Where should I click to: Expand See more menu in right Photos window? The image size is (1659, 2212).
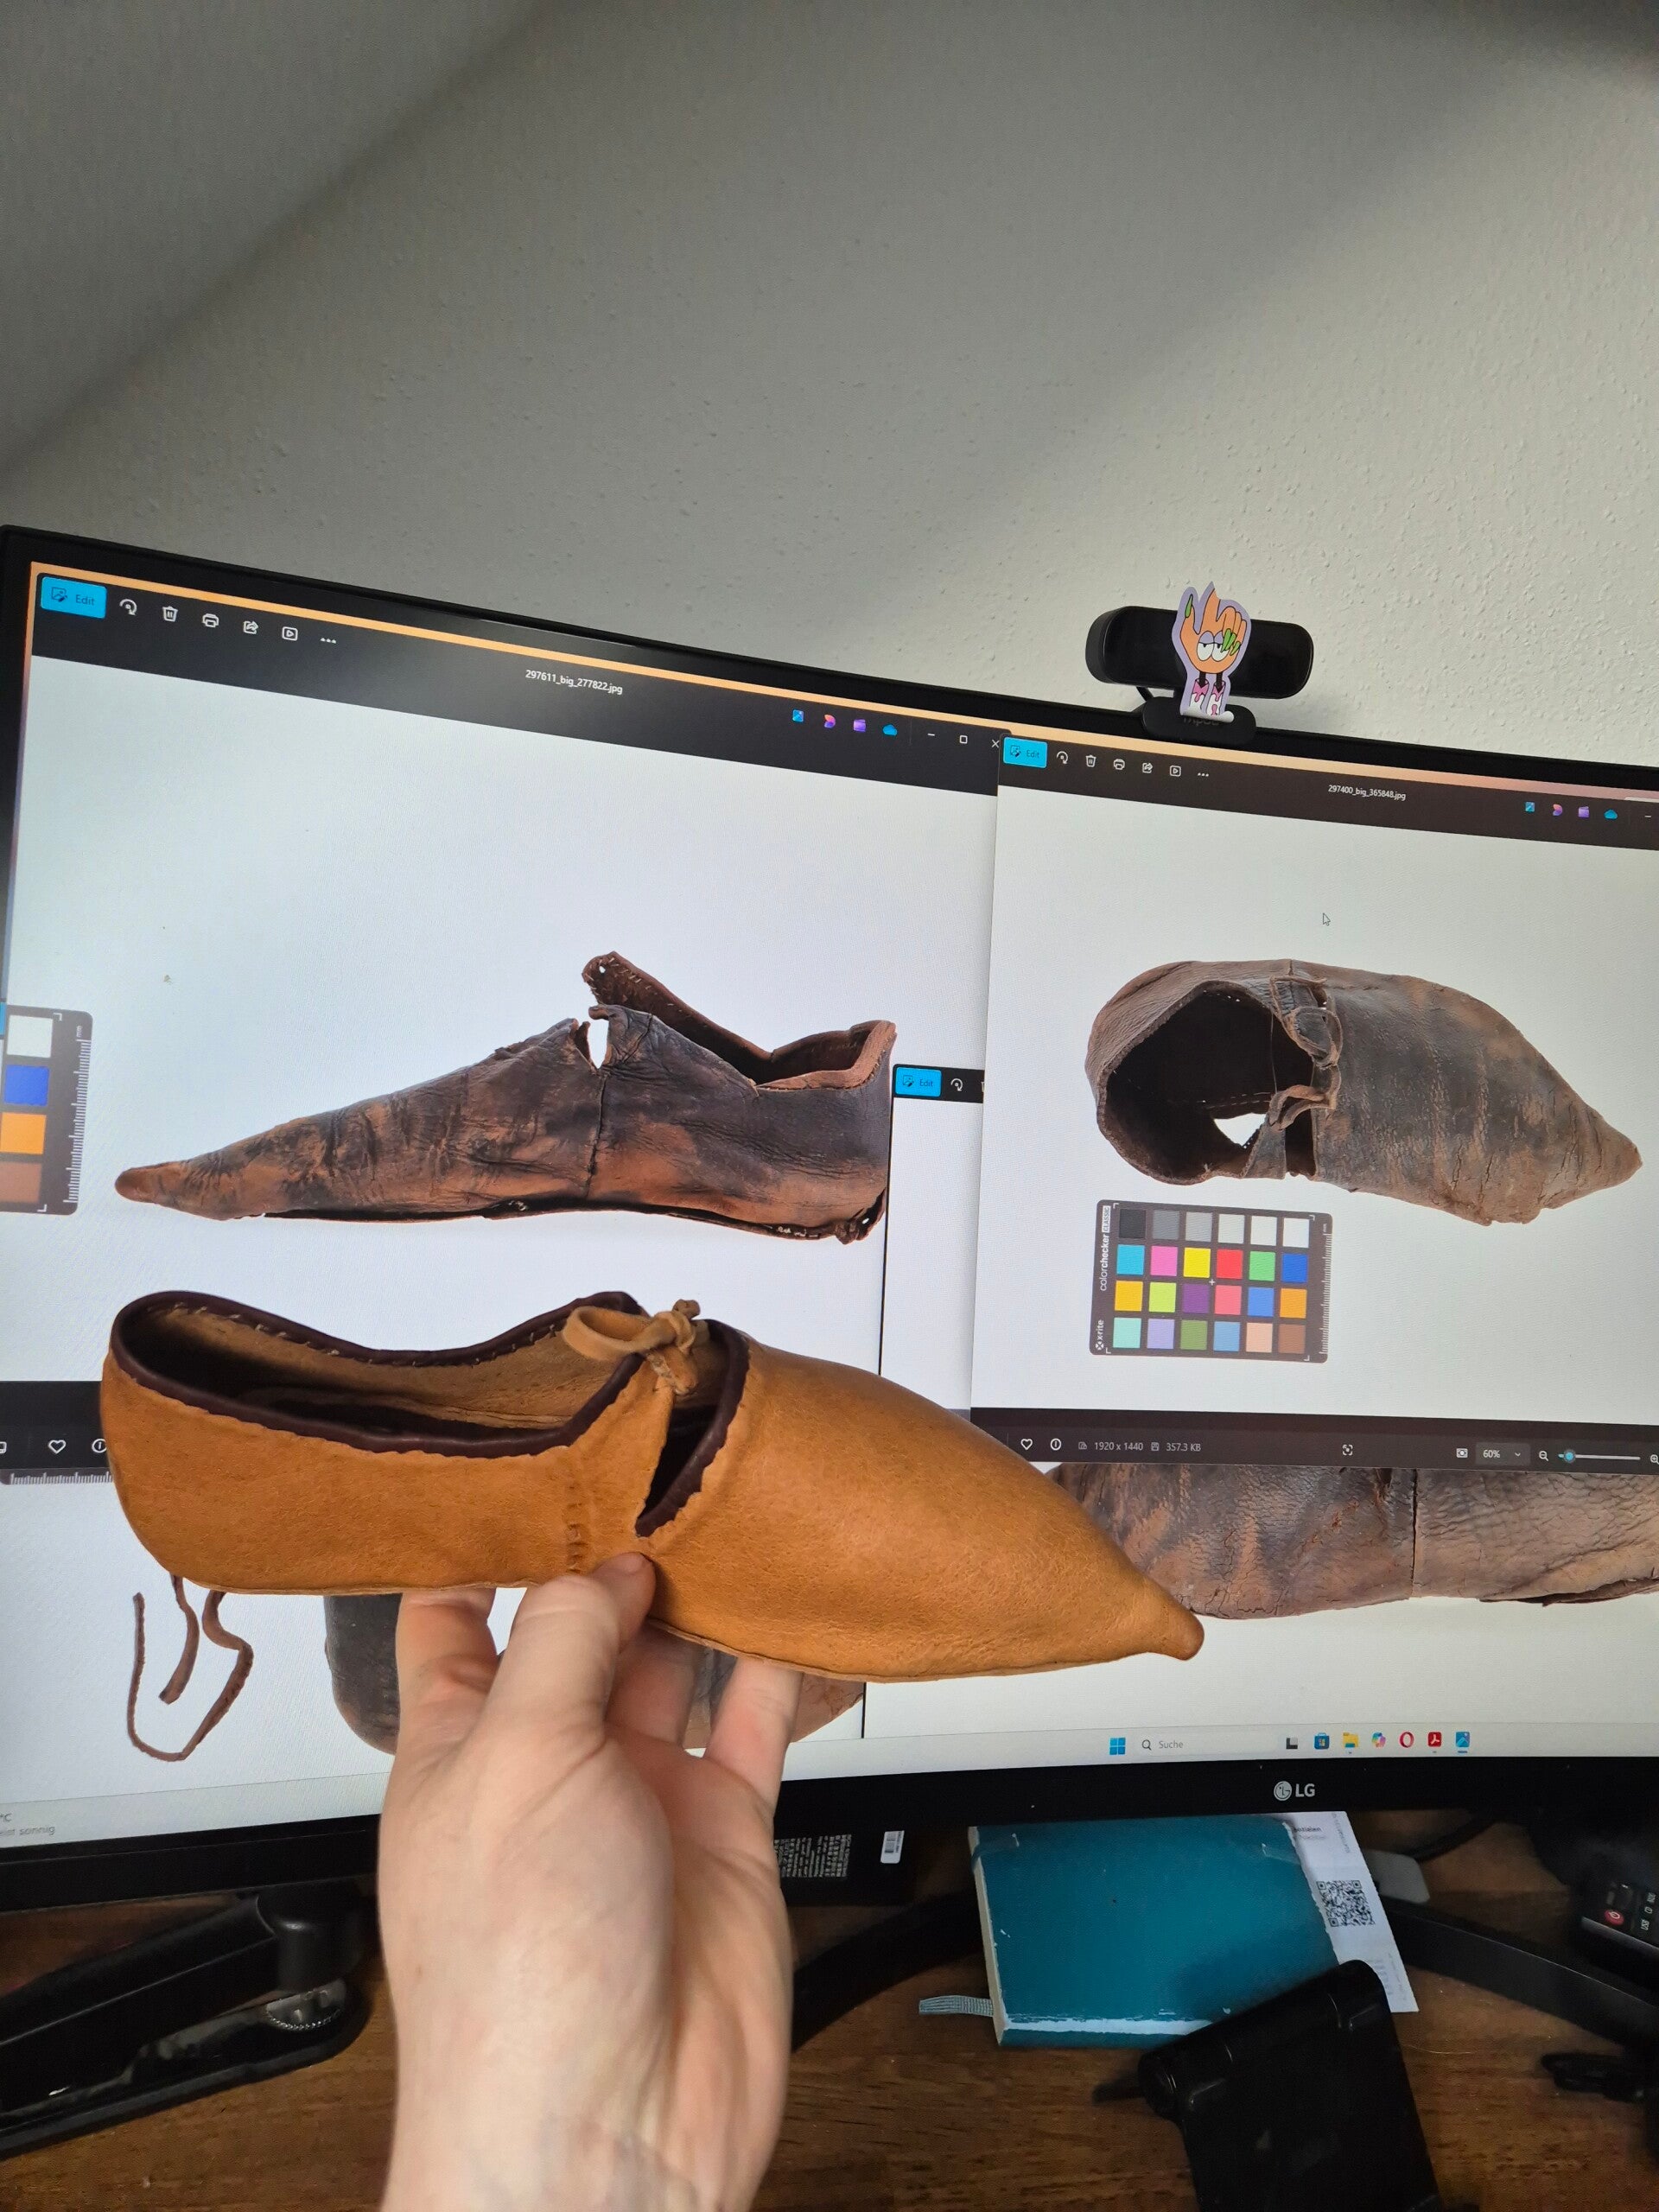point(1203,773)
